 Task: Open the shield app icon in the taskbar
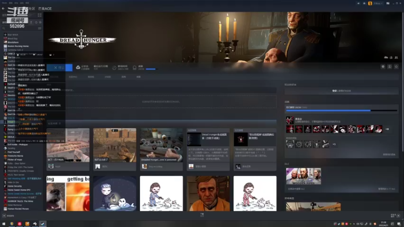pos(12,223)
